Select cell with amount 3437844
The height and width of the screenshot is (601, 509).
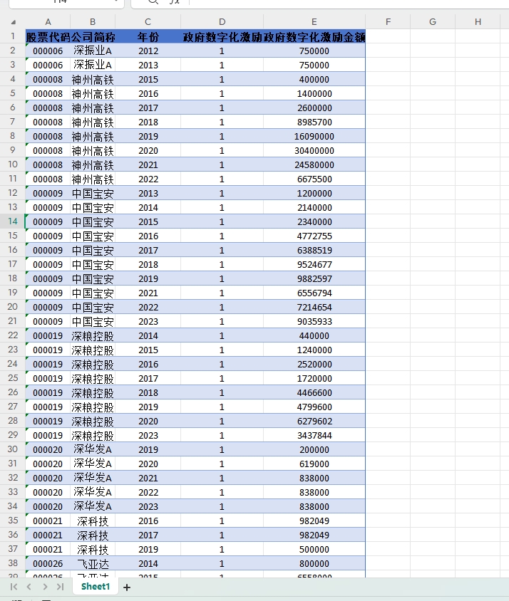[314, 435]
